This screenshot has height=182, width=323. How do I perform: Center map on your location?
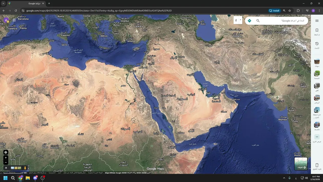[6, 152]
